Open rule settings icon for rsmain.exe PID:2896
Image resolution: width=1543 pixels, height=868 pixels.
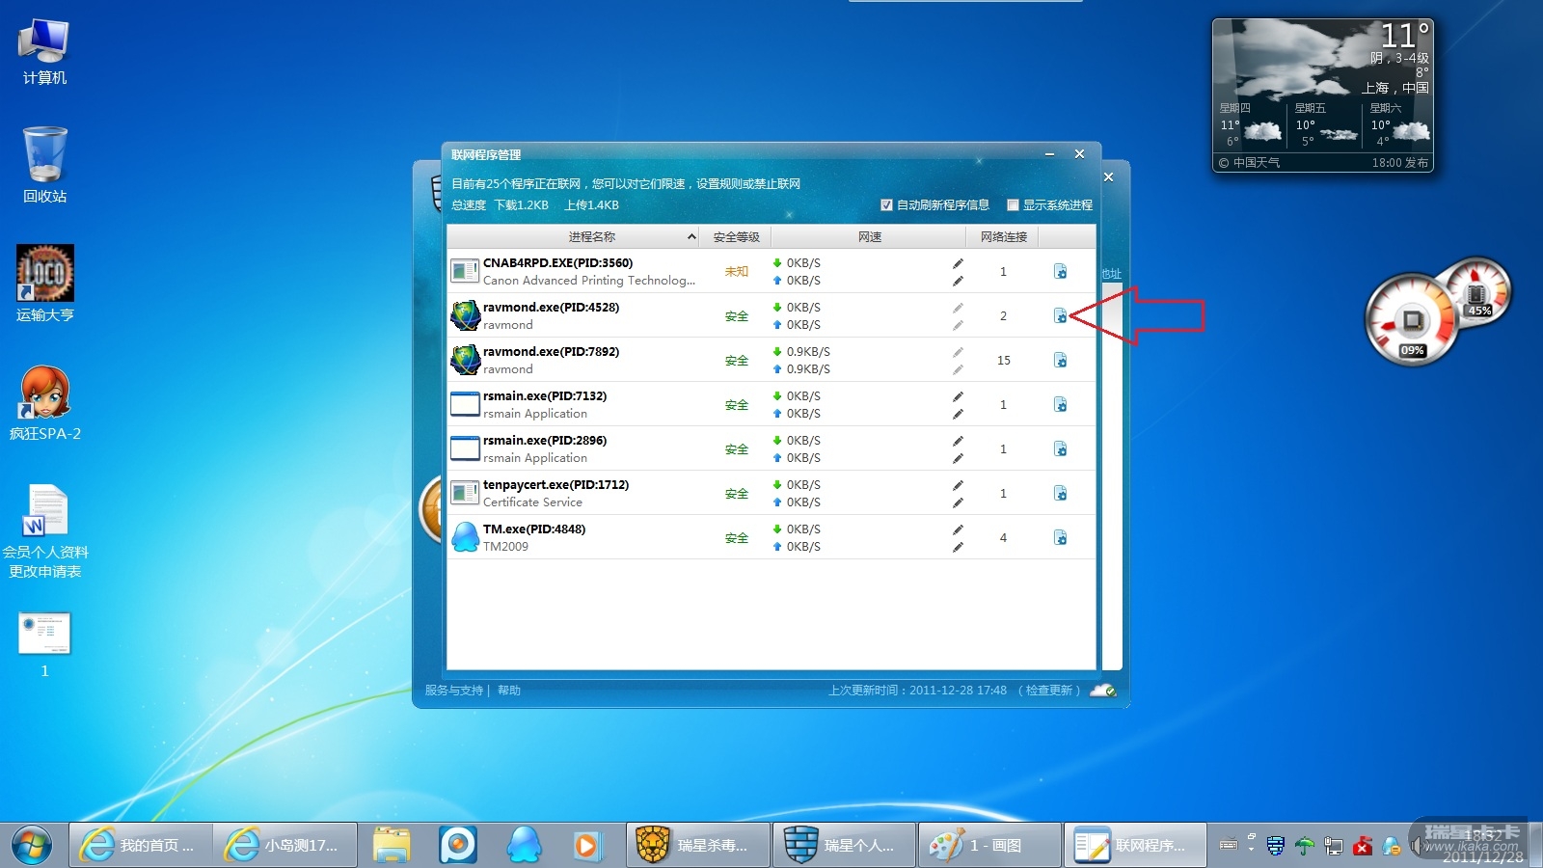pos(1060,448)
